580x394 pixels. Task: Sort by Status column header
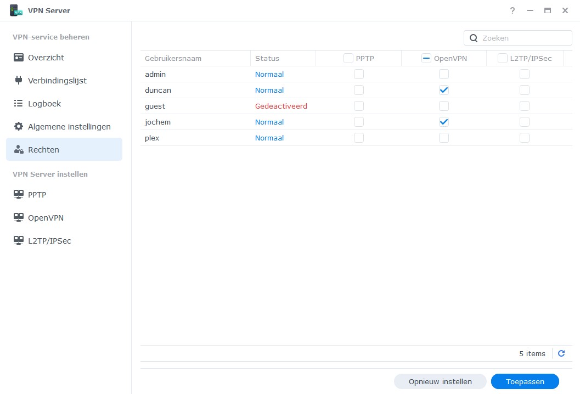[283, 58]
